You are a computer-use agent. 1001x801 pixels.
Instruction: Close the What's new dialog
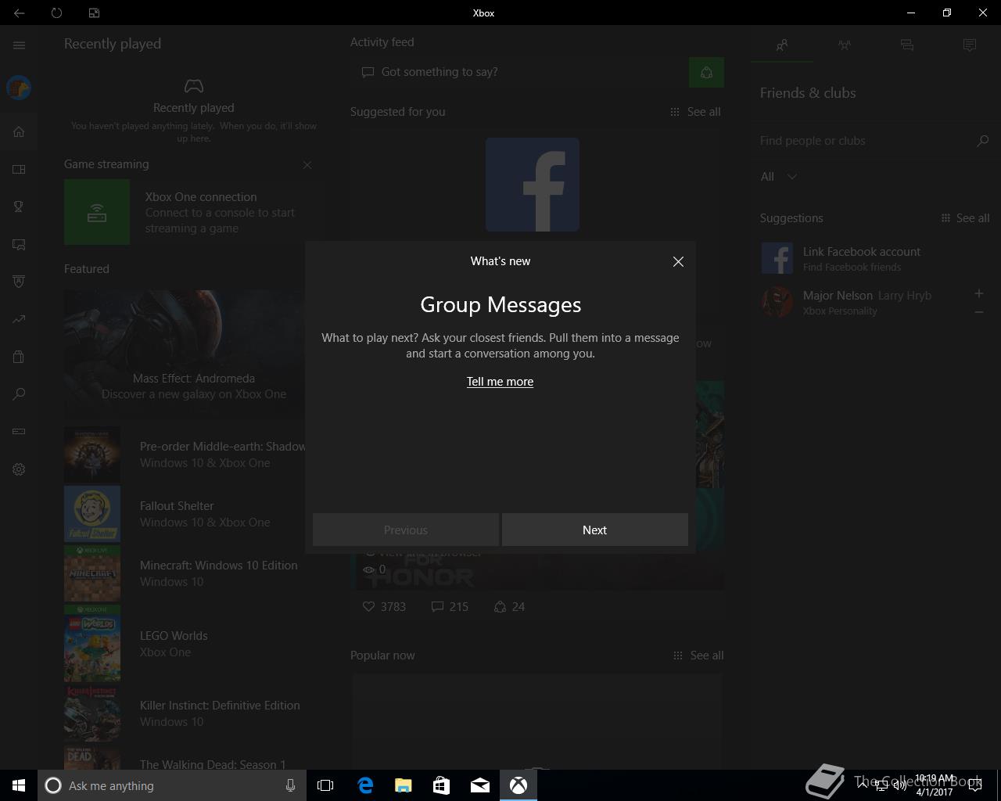(x=678, y=262)
